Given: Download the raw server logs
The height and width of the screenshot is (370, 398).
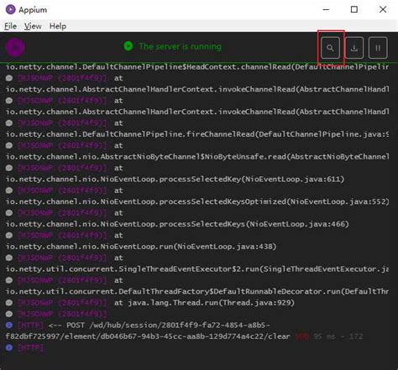Looking at the screenshot, I should pos(354,48).
